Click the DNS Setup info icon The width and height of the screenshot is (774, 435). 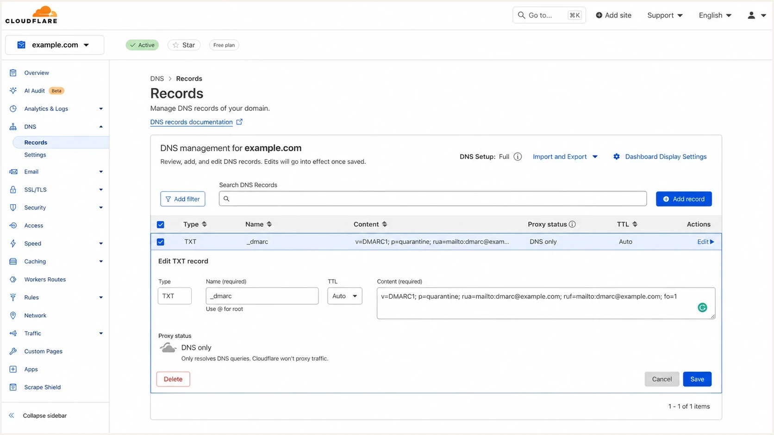pyautogui.click(x=518, y=157)
